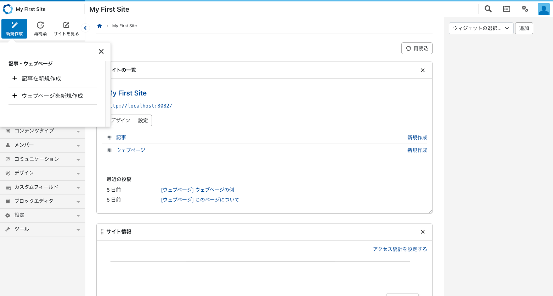Expand the コンテンツタイプ menu arrow
553x296 pixels.
click(78, 132)
